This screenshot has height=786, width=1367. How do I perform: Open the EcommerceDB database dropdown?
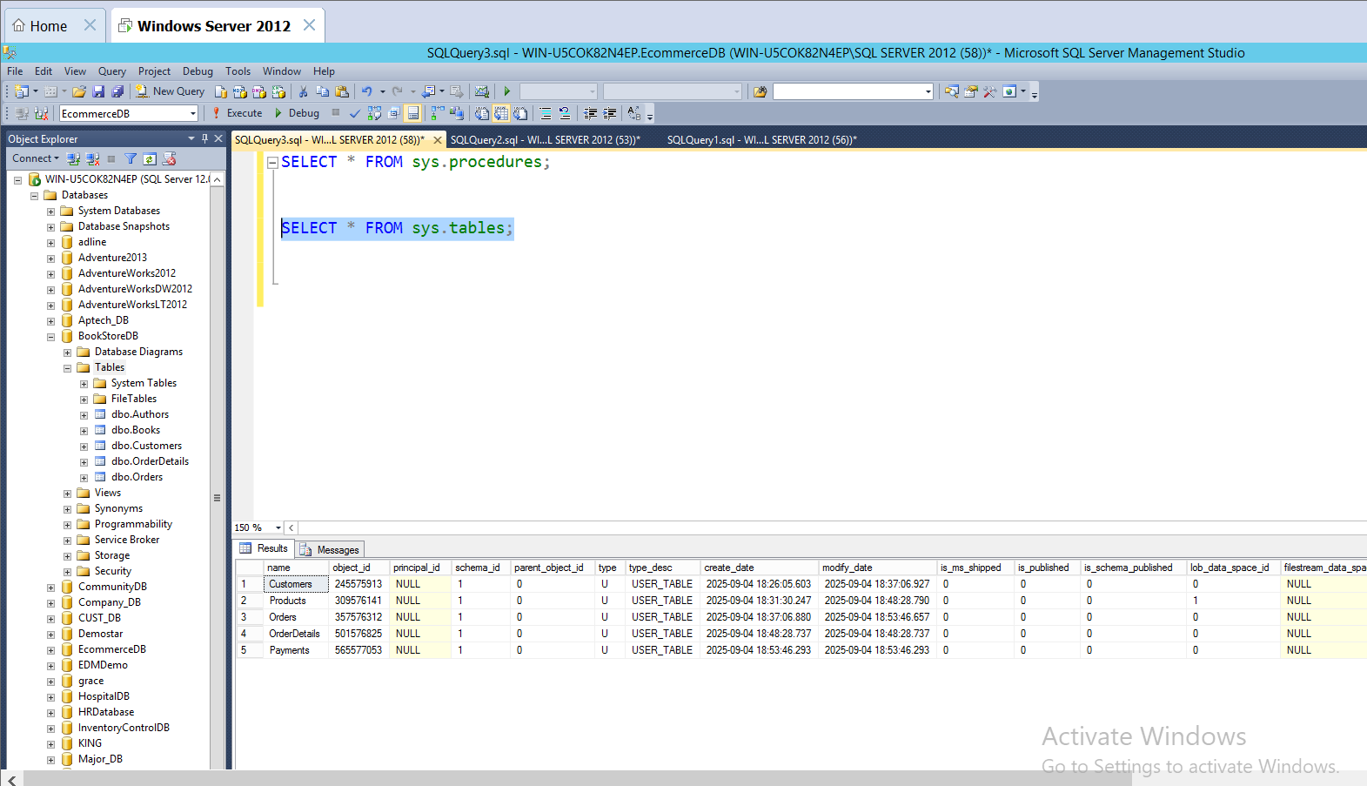point(193,114)
